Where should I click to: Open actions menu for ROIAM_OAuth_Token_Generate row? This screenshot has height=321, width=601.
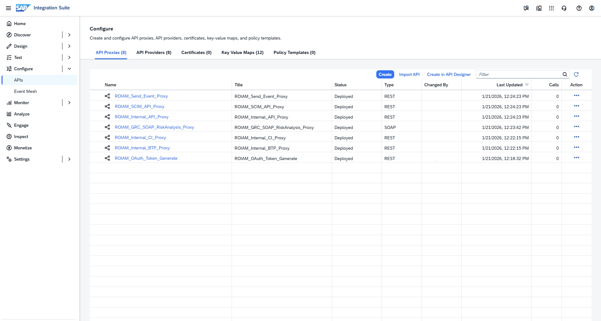point(576,158)
